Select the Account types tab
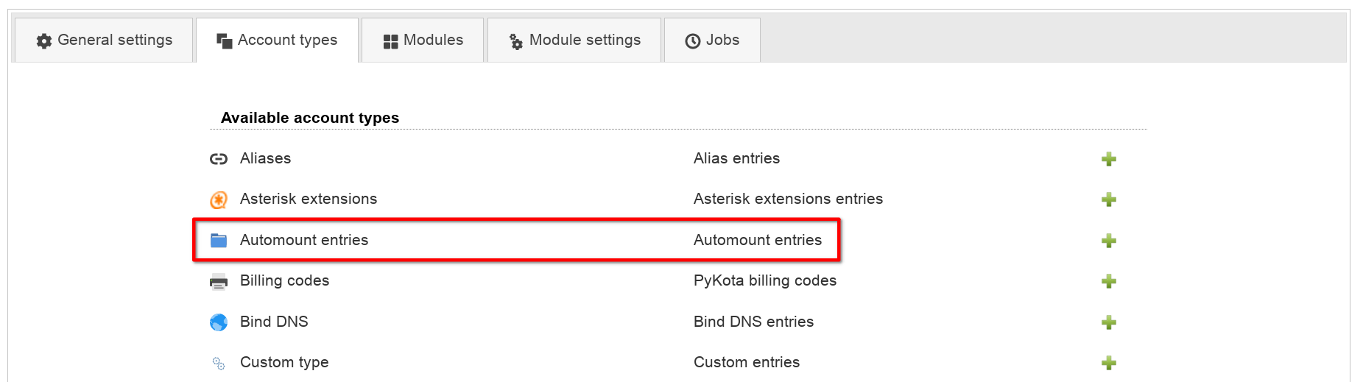The height and width of the screenshot is (382, 1363). pos(277,40)
